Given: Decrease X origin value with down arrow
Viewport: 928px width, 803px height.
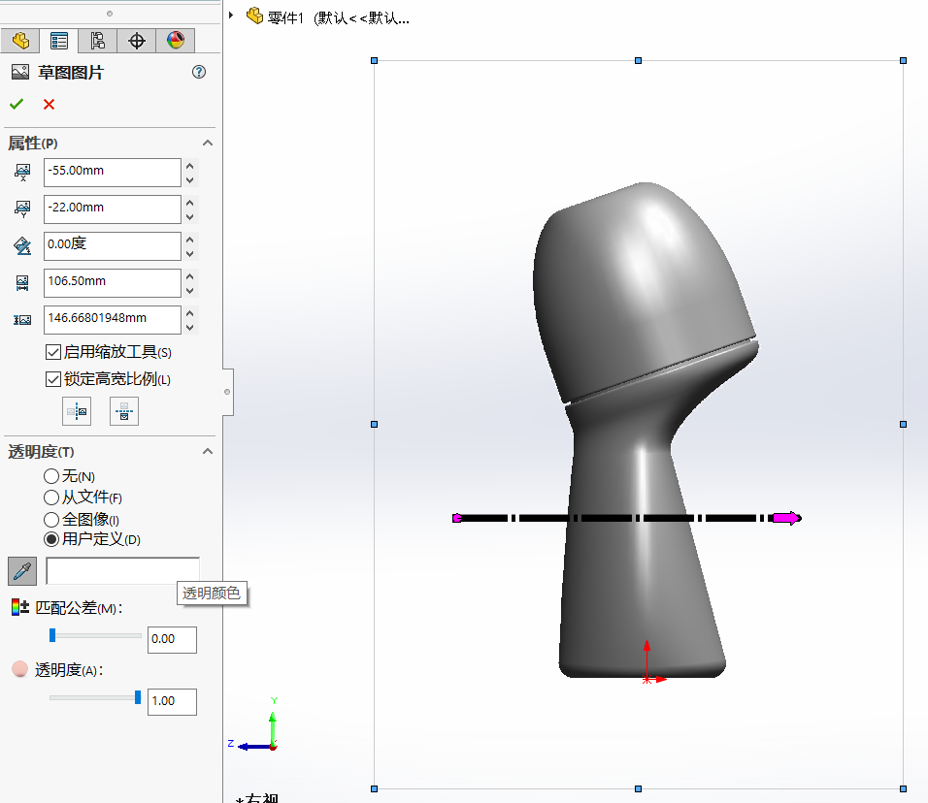Looking at the screenshot, I should point(190,179).
